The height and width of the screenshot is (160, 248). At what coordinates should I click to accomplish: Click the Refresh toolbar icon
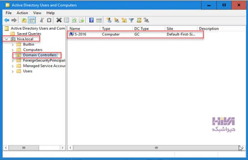(x=74, y=20)
